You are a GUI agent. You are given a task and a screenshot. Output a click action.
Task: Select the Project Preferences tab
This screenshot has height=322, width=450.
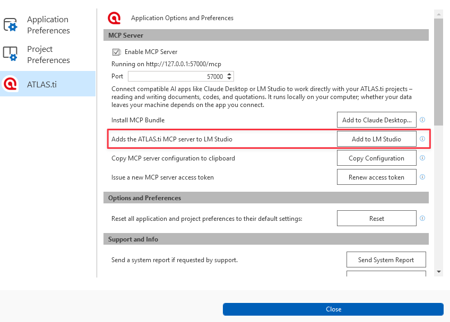[x=48, y=55]
